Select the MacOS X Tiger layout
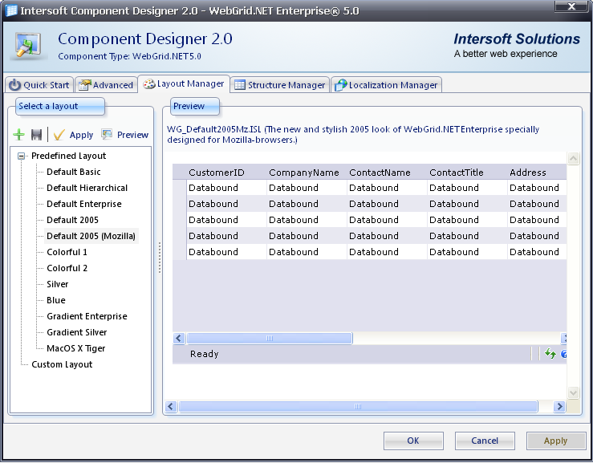 tap(76, 348)
